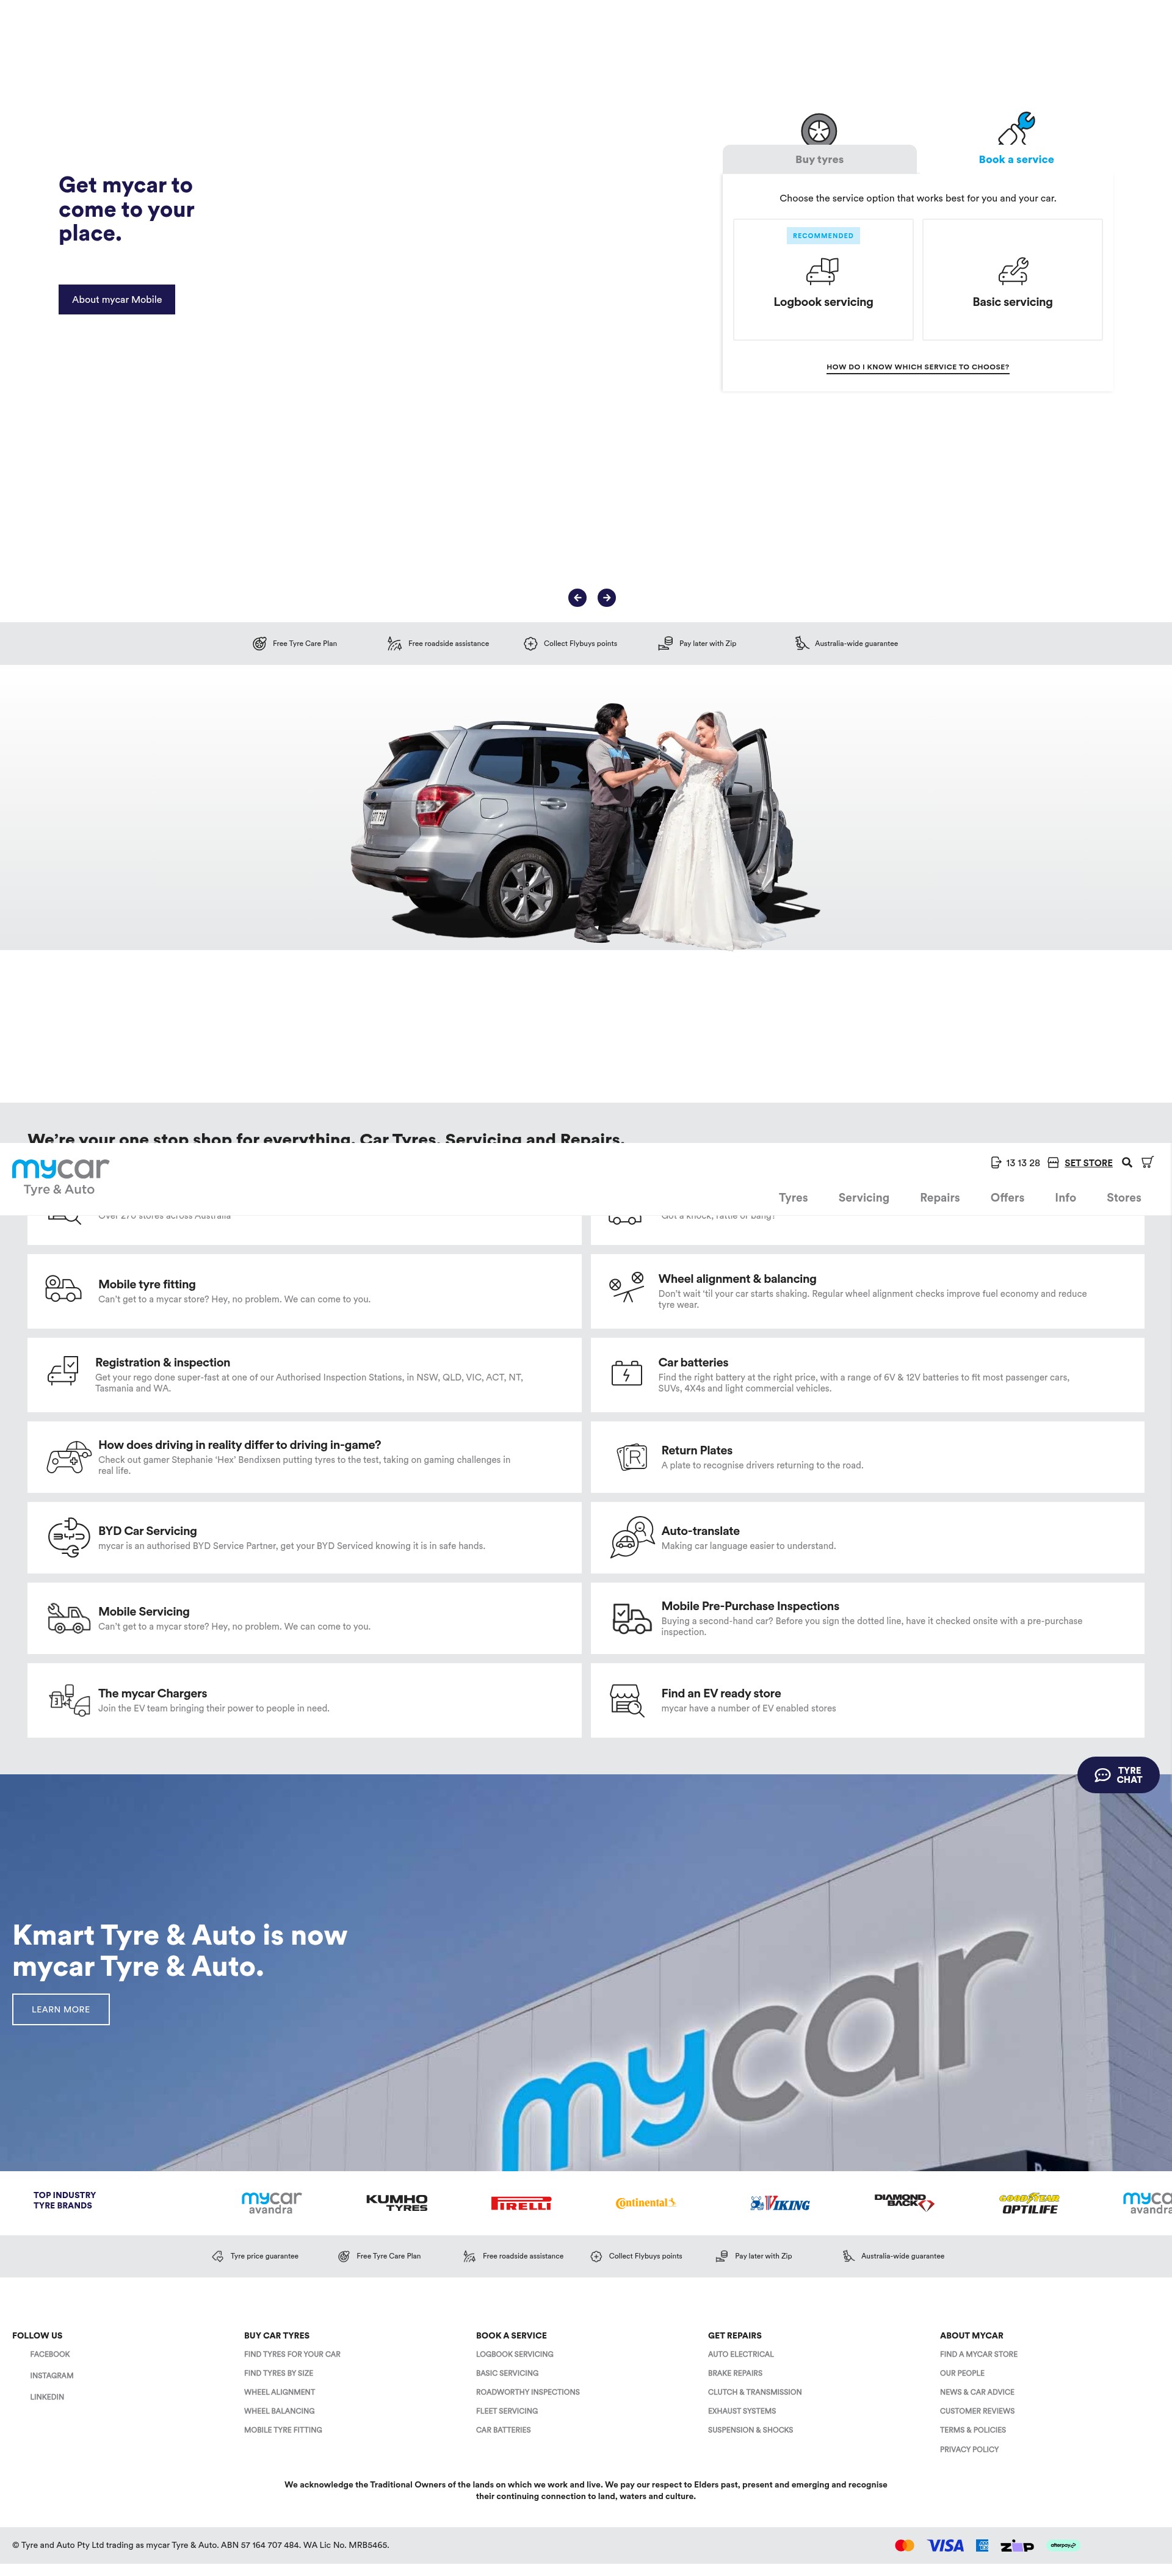Click Pay later with Zip icon in top strip
The height and width of the screenshot is (2576, 1172).
665,643
